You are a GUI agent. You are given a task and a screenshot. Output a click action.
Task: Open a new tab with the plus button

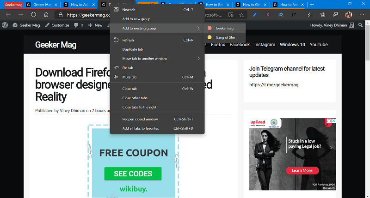(x=312, y=5)
